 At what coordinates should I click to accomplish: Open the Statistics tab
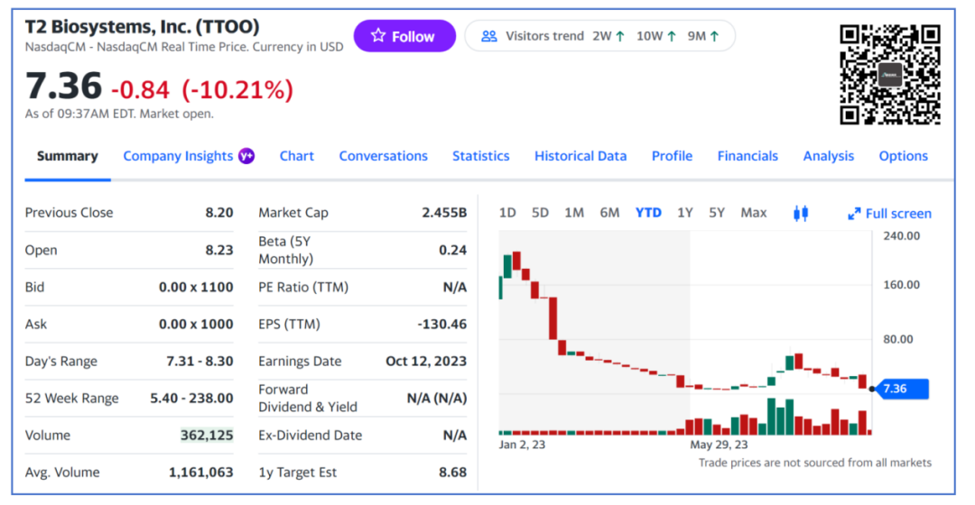tap(480, 156)
